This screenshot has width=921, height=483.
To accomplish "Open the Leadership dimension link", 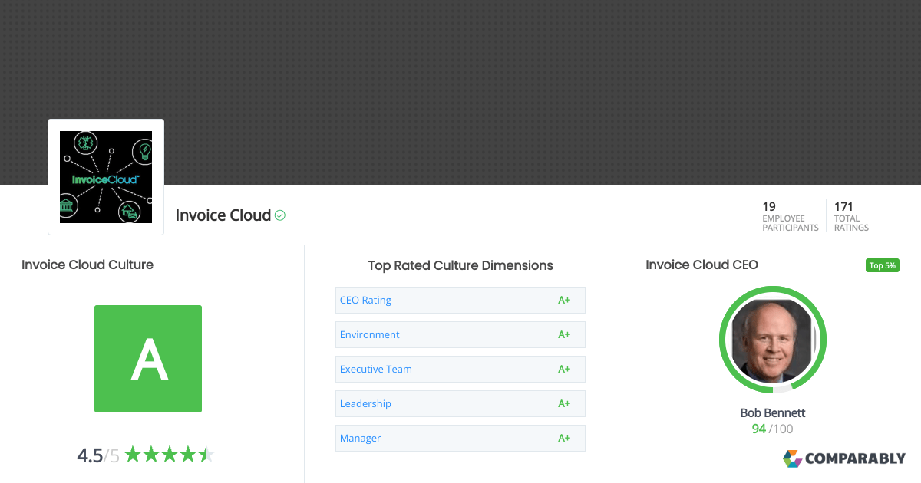I will pyautogui.click(x=365, y=403).
